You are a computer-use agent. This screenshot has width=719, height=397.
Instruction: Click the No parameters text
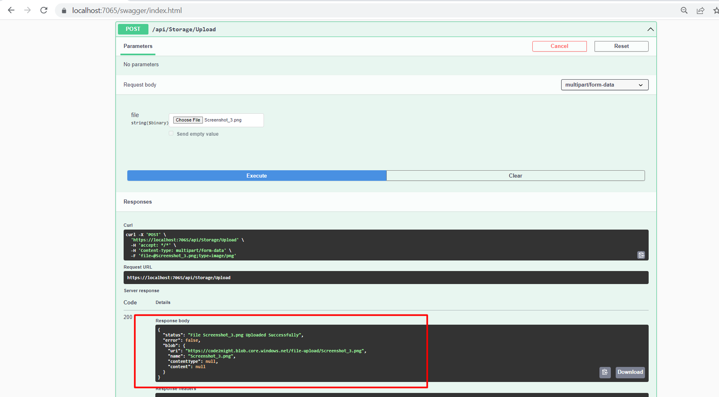tap(141, 64)
